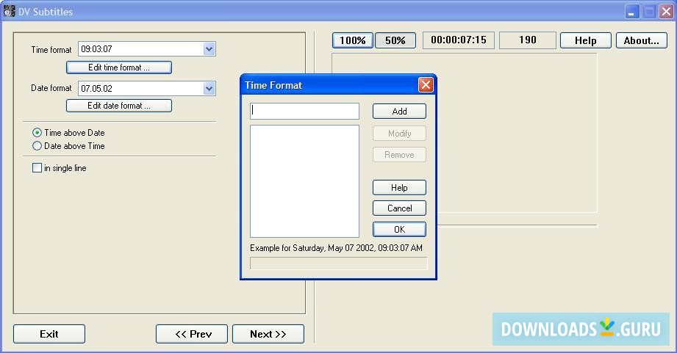Click the 00:00:07:15 timecode display
Image resolution: width=677 pixels, height=353 pixels.
459,40
